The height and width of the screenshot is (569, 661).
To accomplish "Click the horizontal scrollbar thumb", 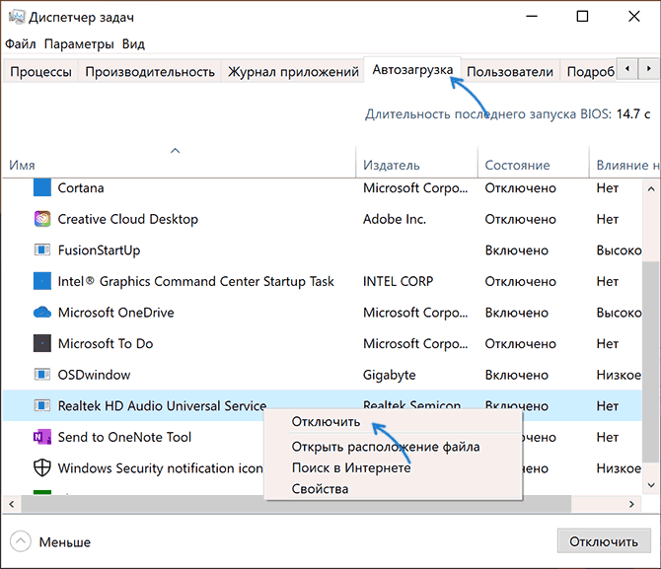I will point(296,504).
